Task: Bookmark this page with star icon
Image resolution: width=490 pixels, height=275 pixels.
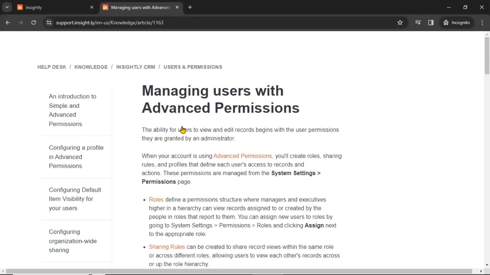Action: 400,23
